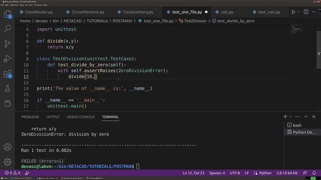The height and width of the screenshot is (180, 321).
Task: Open the Accounts menu icon
Action: point(8,147)
